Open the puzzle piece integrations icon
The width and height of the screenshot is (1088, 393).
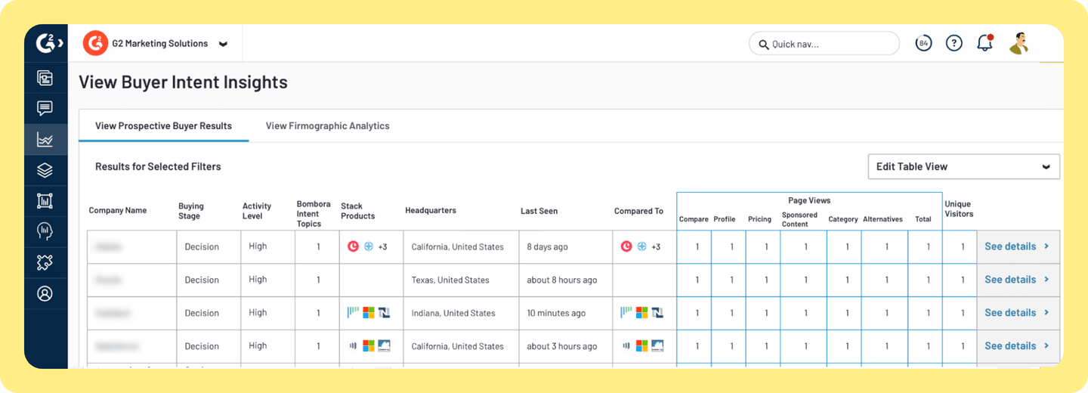pos(45,263)
